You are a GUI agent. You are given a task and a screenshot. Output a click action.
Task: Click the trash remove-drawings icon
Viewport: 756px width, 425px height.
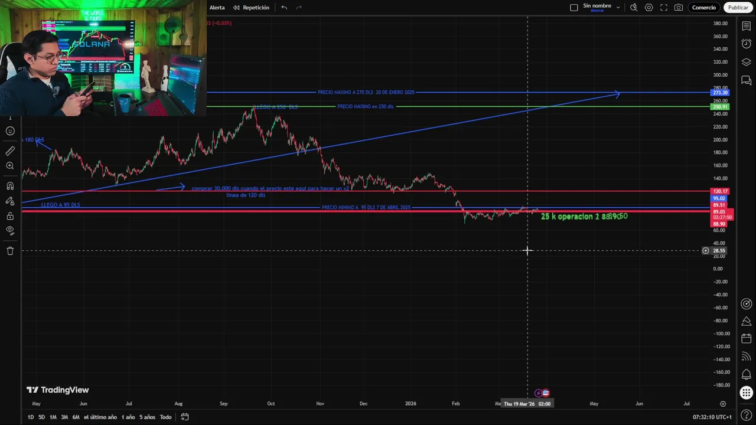click(10, 251)
